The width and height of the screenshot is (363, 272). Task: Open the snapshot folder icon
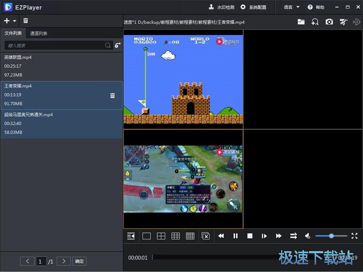[301, 22]
